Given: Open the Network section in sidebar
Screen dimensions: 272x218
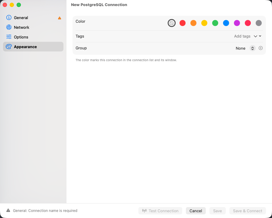Looking at the screenshot, I should (33, 28).
